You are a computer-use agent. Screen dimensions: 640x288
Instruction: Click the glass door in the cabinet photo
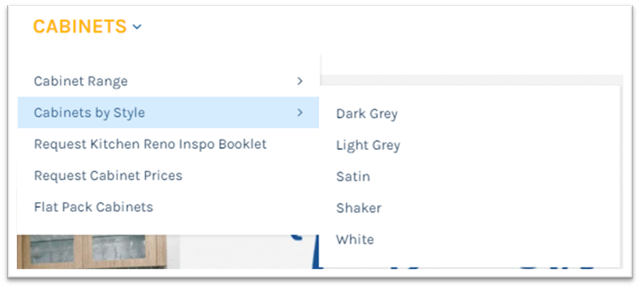[118, 251]
